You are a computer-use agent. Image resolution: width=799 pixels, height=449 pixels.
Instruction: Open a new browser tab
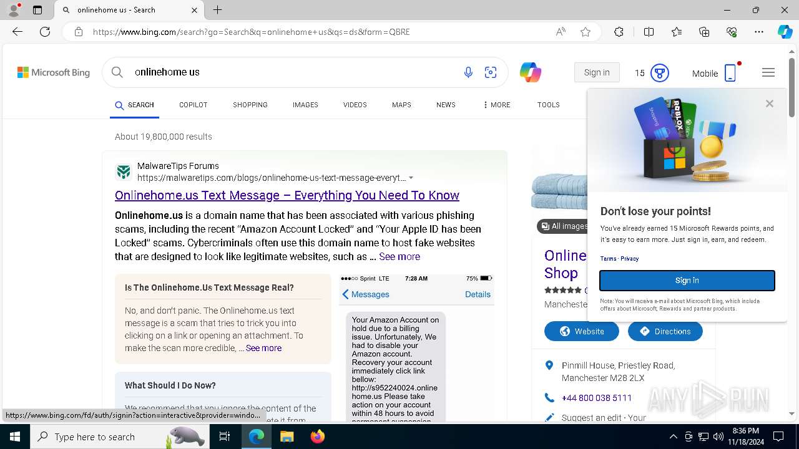tap(217, 10)
